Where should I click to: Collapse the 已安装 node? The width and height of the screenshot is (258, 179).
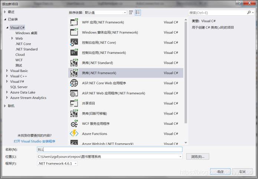coord(5,19)
